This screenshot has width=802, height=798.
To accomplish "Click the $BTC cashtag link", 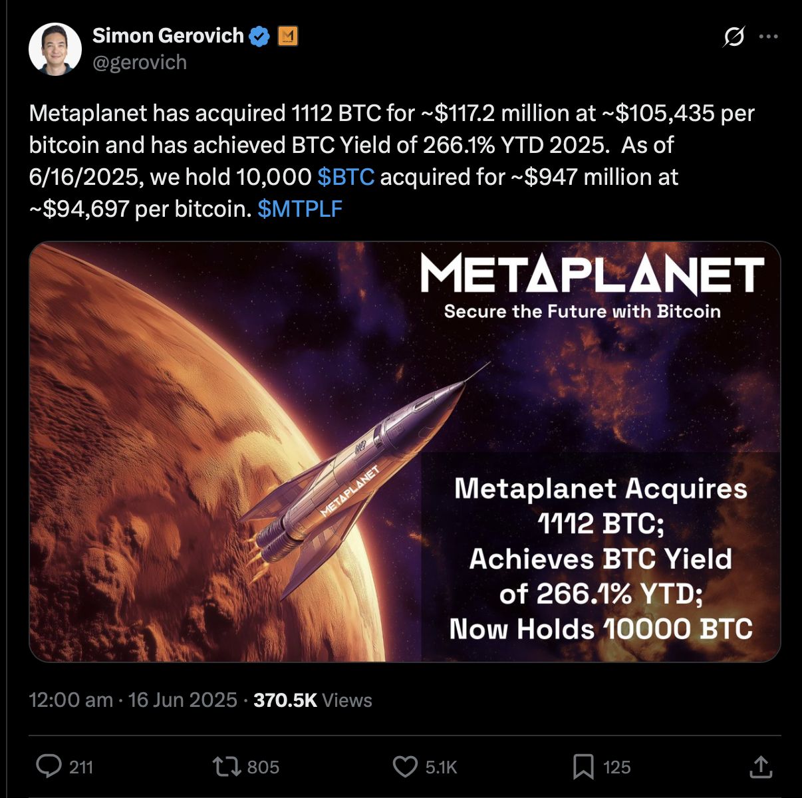I will tap(346, 177).
